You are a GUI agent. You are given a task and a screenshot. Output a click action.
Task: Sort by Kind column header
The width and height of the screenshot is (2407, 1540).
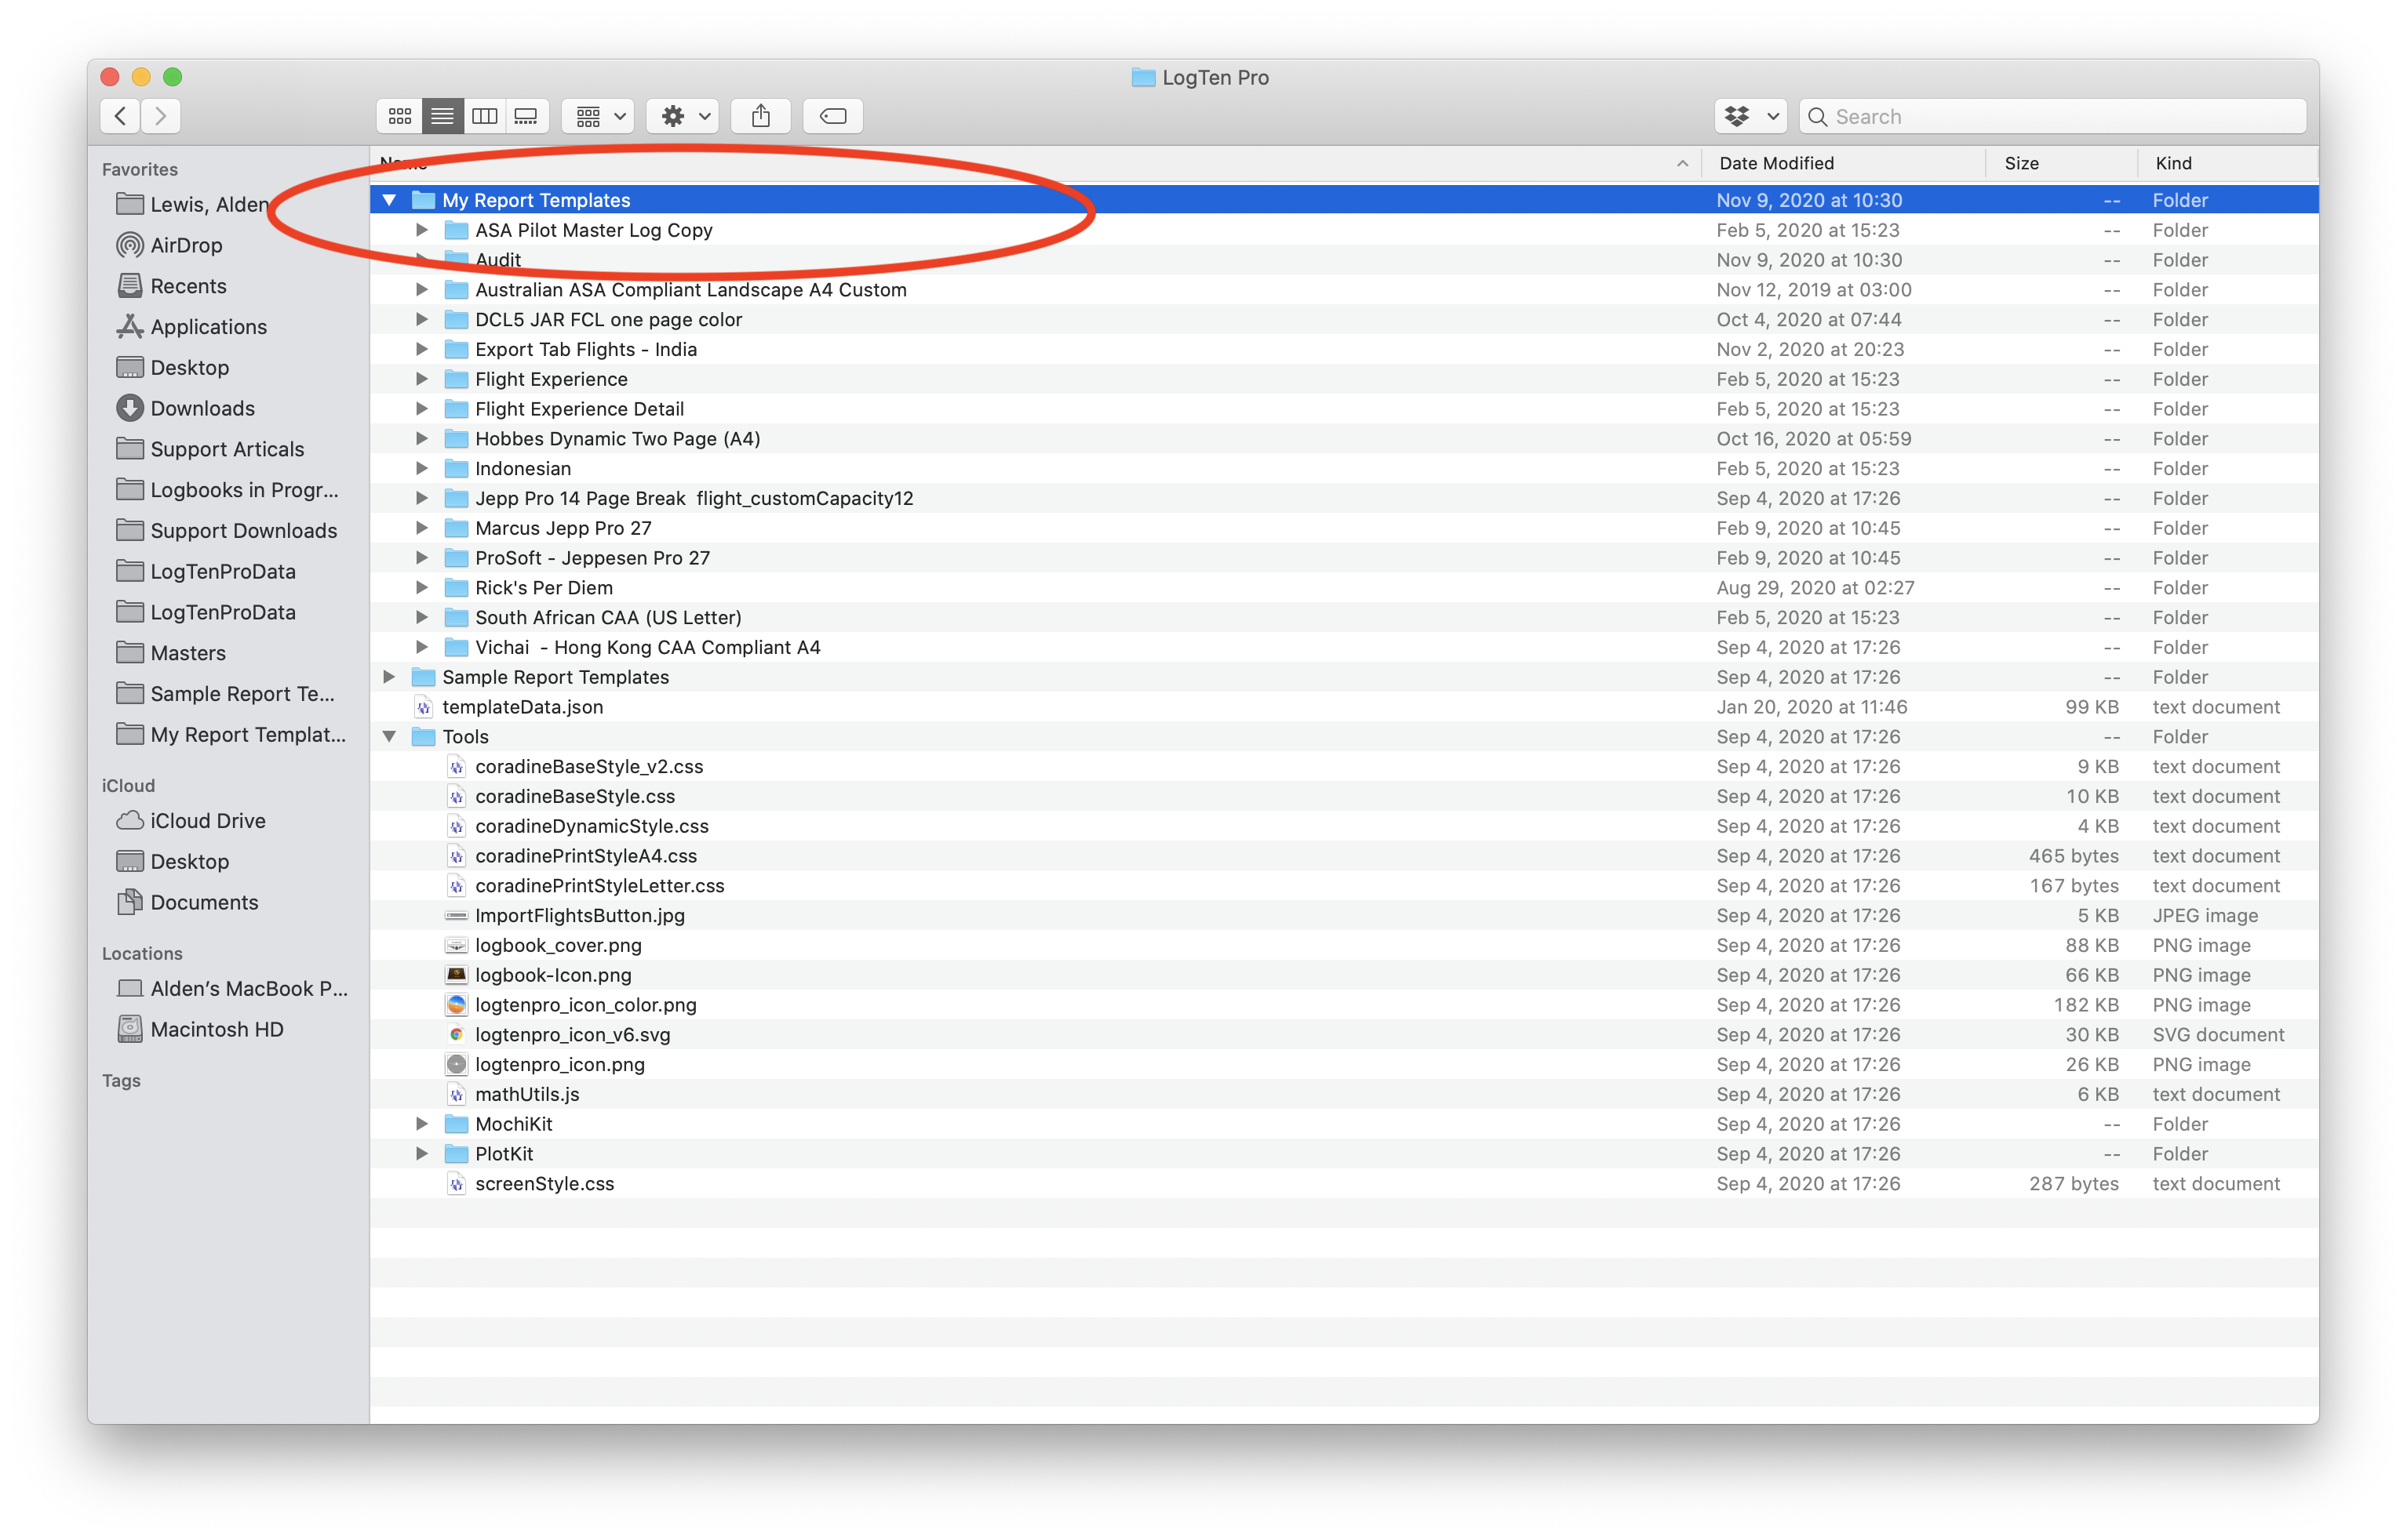click(x=2227, y=163)
